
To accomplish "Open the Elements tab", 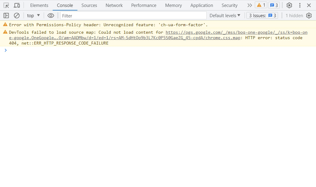I will (x=39, y=5).
